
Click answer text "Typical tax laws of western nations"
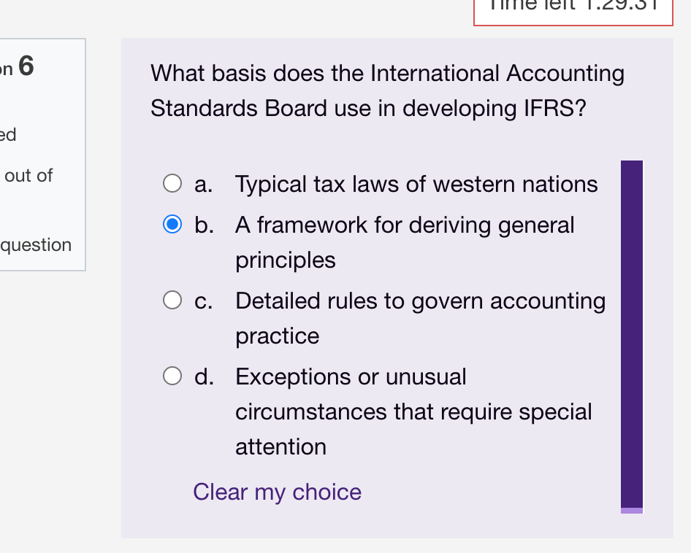point(416,184)
